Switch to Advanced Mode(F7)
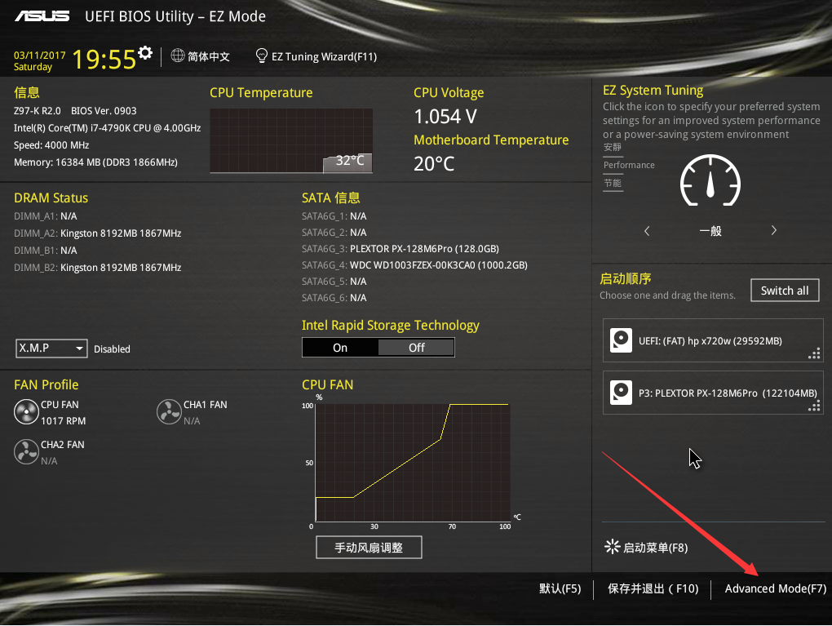 point(775,588)
